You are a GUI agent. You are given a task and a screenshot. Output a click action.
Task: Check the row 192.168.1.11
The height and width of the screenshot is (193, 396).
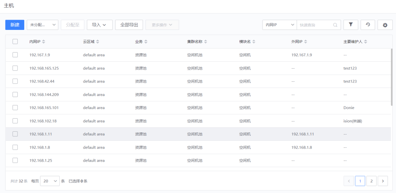coord(15,134)
